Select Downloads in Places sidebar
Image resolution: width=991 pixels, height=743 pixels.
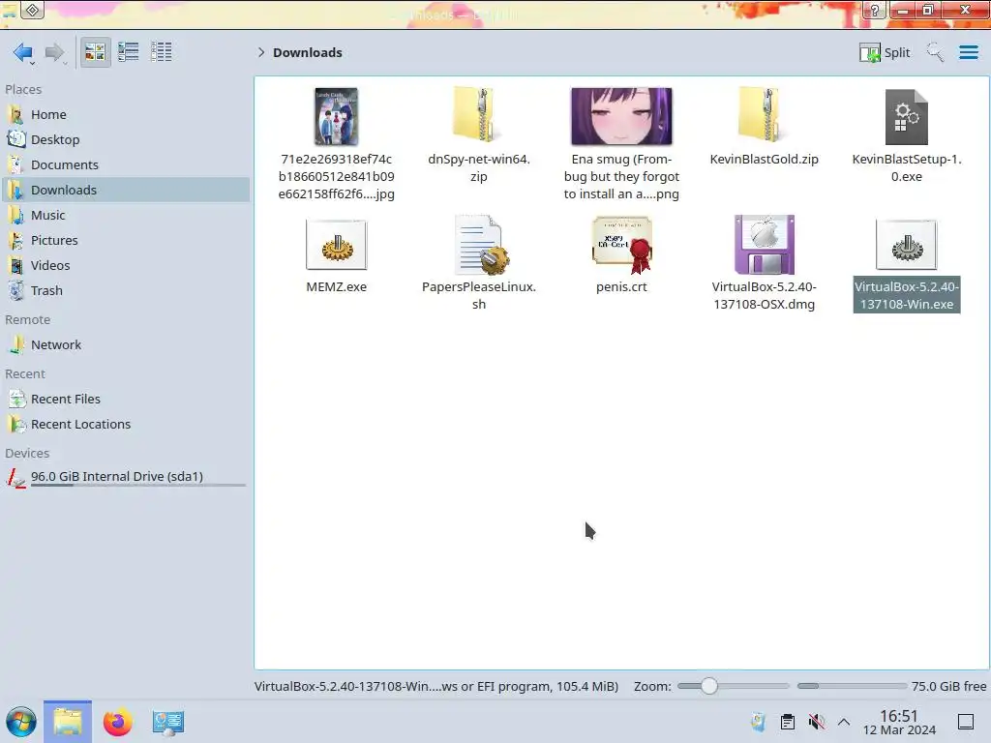[x=125, y=191]
